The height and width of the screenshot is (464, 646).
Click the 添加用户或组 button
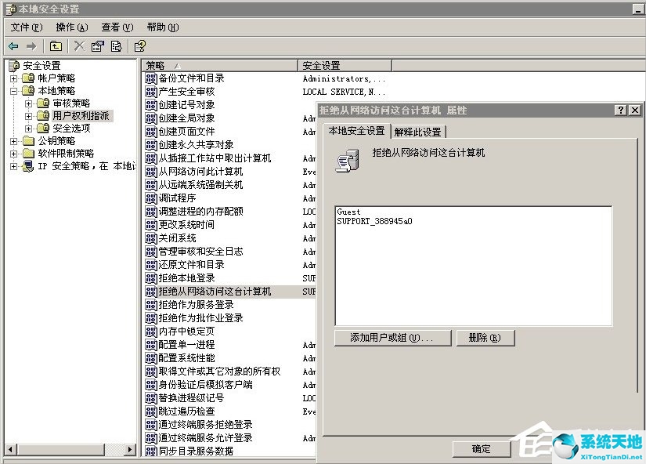point(392,338)
